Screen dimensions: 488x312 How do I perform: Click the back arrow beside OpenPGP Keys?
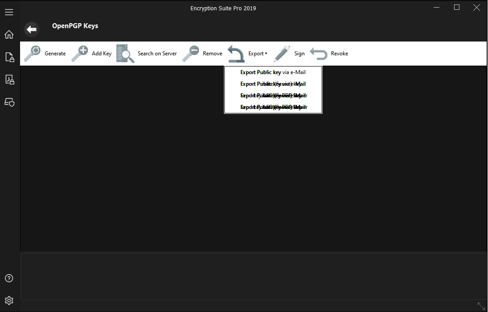31,29
